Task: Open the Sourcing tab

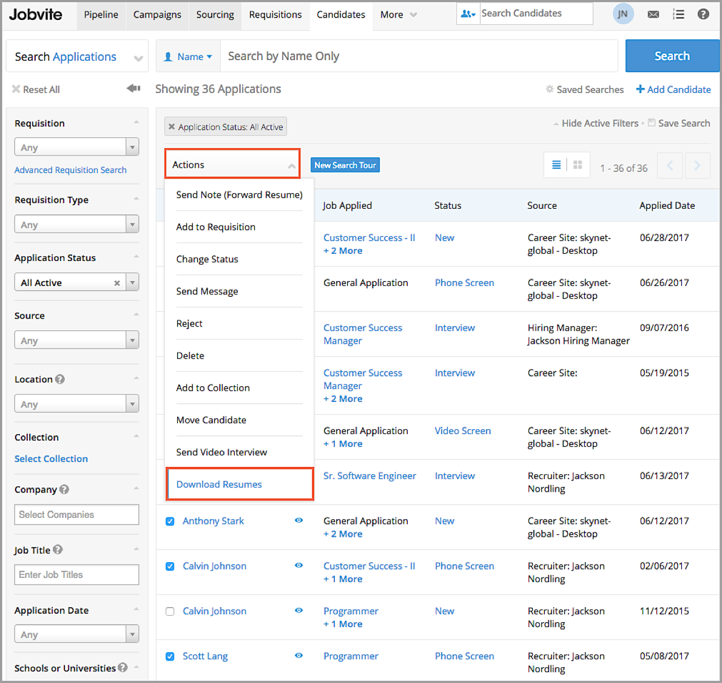Action: 215,15
